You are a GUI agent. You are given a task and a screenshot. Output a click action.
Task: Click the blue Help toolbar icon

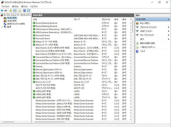point(25,11)
